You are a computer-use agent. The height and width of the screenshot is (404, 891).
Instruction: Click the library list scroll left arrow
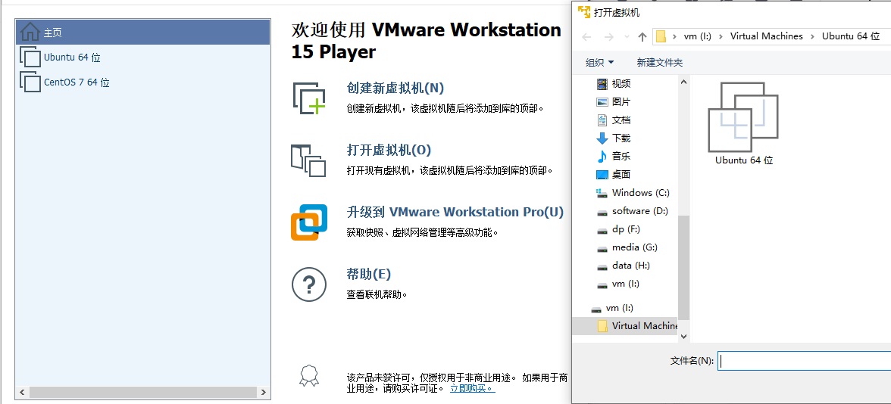tap(23, 392)
